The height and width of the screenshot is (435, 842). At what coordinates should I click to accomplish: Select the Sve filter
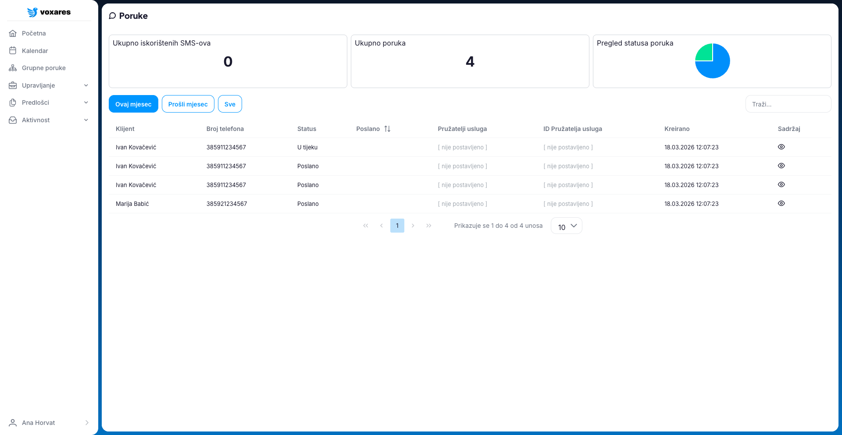[230, 104]
